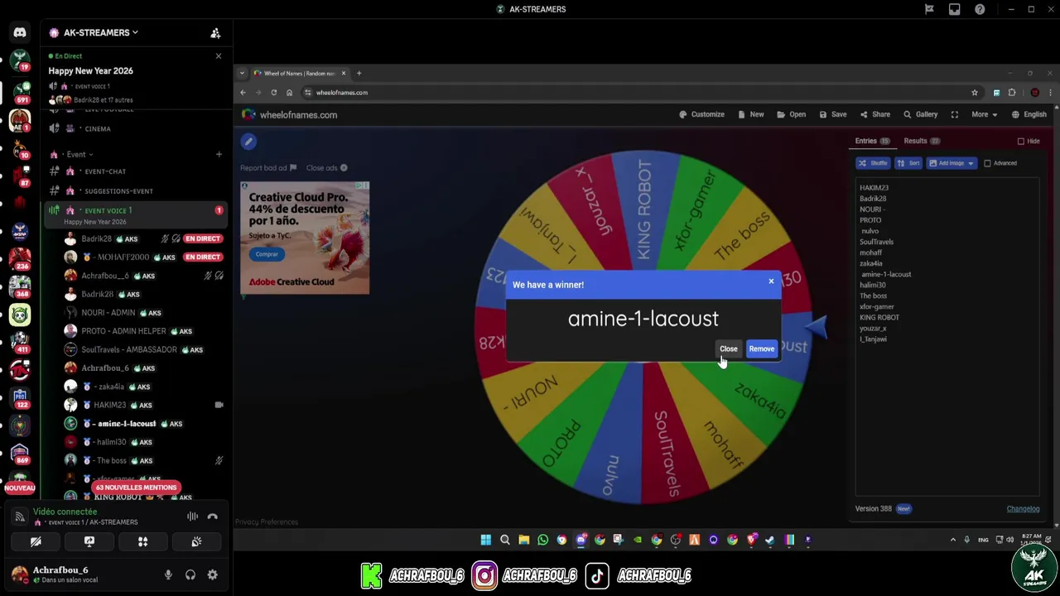The width and height of the screenshot is (1060, 596).
Task: Jump to 63 nouvelles mentions pill
Action: tap(136, 488)
